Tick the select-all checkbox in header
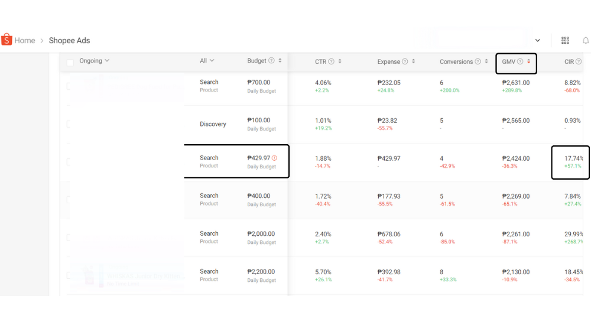The image size is (591, 325). click(x=70, y=63)
